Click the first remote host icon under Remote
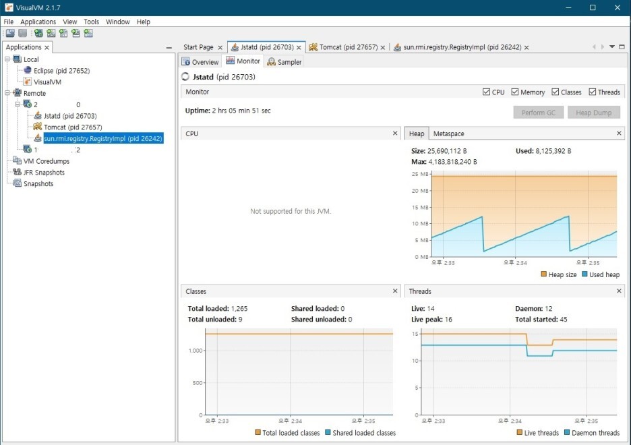Image resolution: width=631 pixels, height=445 pixels. [x=28, y=105]
